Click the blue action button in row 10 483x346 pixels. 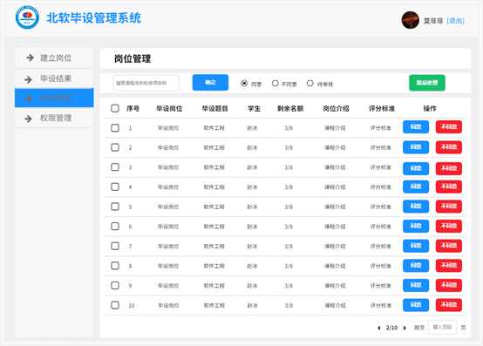click(x=416, y=305)
